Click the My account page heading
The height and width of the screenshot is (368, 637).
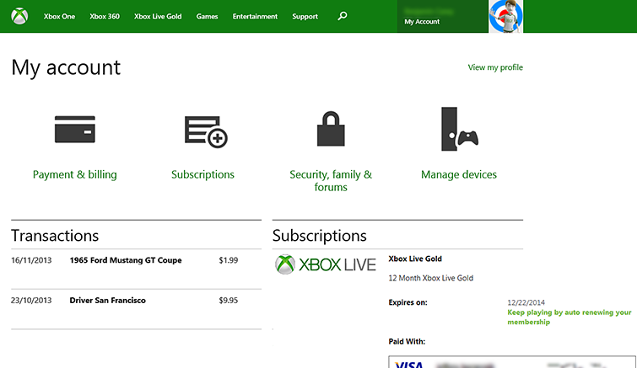coord(66,67)
